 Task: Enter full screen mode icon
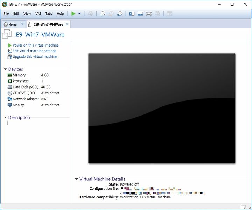pos(149,14)
